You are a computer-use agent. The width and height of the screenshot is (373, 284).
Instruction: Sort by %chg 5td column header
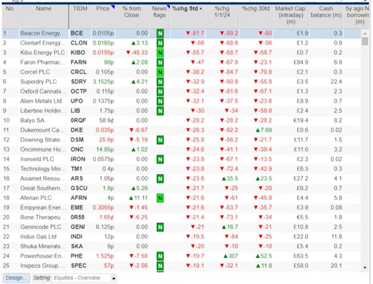(188, 16)
